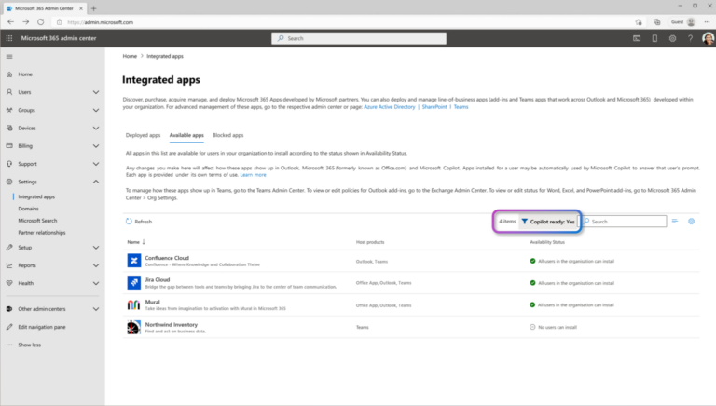Click the Billing card icon in the sidebar
The width and height of the screenshot is (716, 406).
[9, 146]
